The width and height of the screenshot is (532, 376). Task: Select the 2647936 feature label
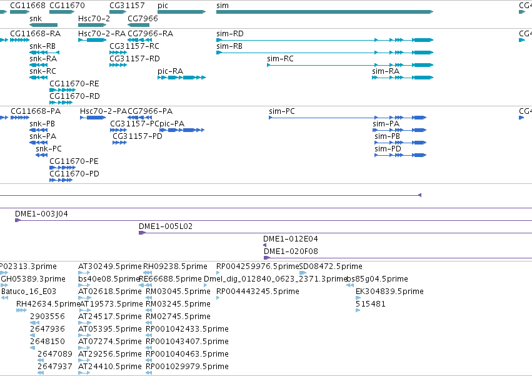tap(48, 329)
